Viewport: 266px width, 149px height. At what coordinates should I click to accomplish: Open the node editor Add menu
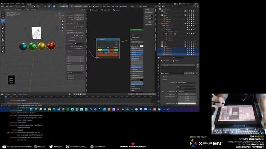113,7
